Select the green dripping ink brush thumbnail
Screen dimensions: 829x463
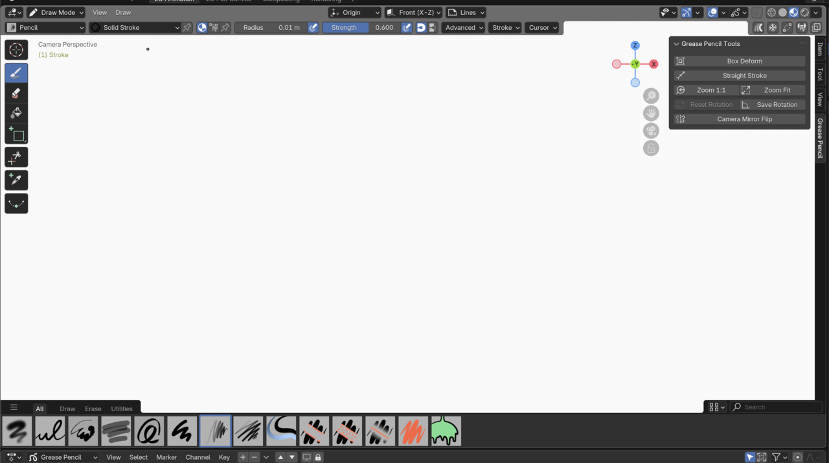pos(446,431)
